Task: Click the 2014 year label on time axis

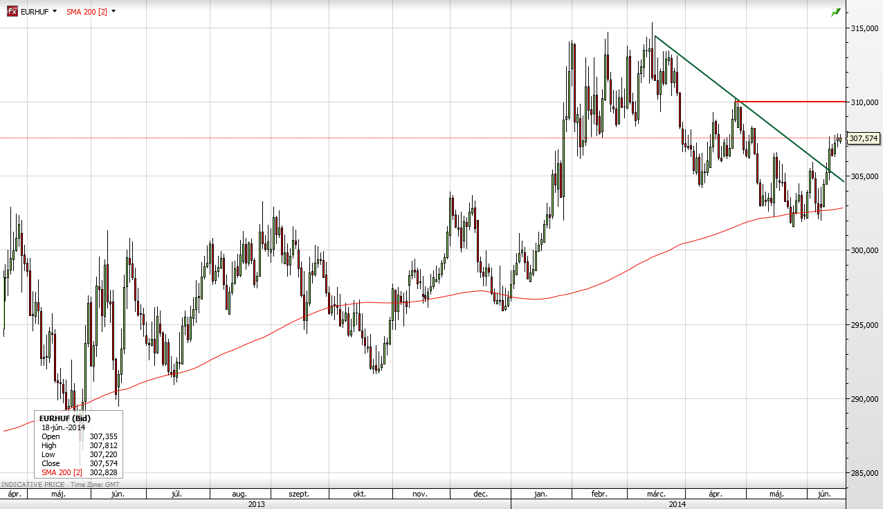Action: (677, 504)
